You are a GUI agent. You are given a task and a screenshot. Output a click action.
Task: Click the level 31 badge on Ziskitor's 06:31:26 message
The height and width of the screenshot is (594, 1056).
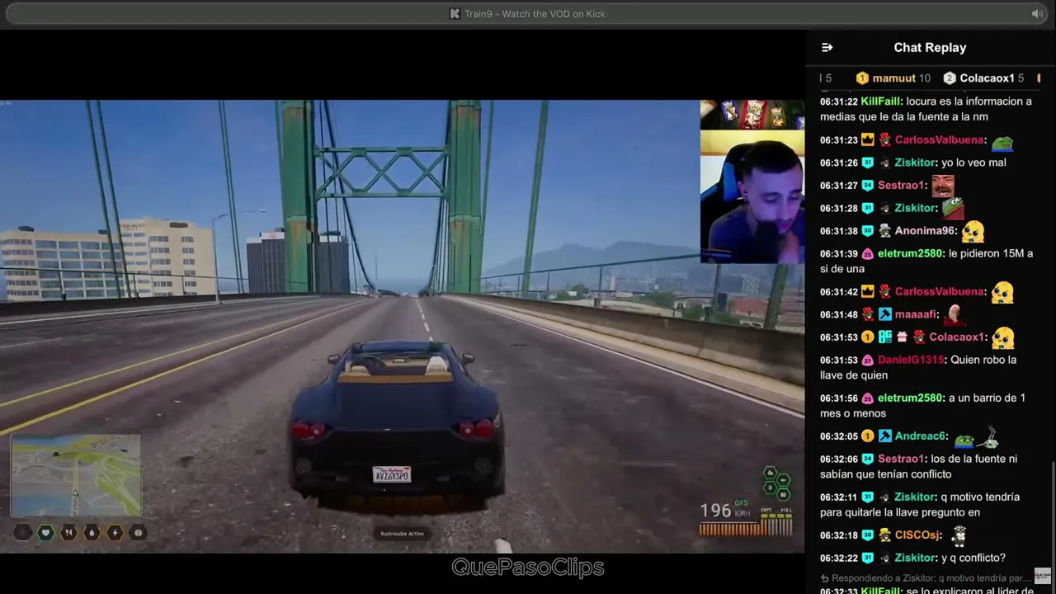click(867, 163)
